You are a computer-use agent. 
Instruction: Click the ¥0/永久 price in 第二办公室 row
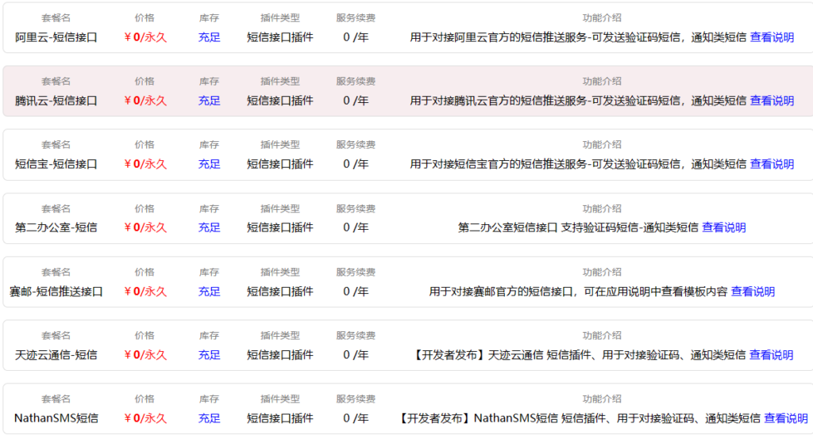point(145,227)
